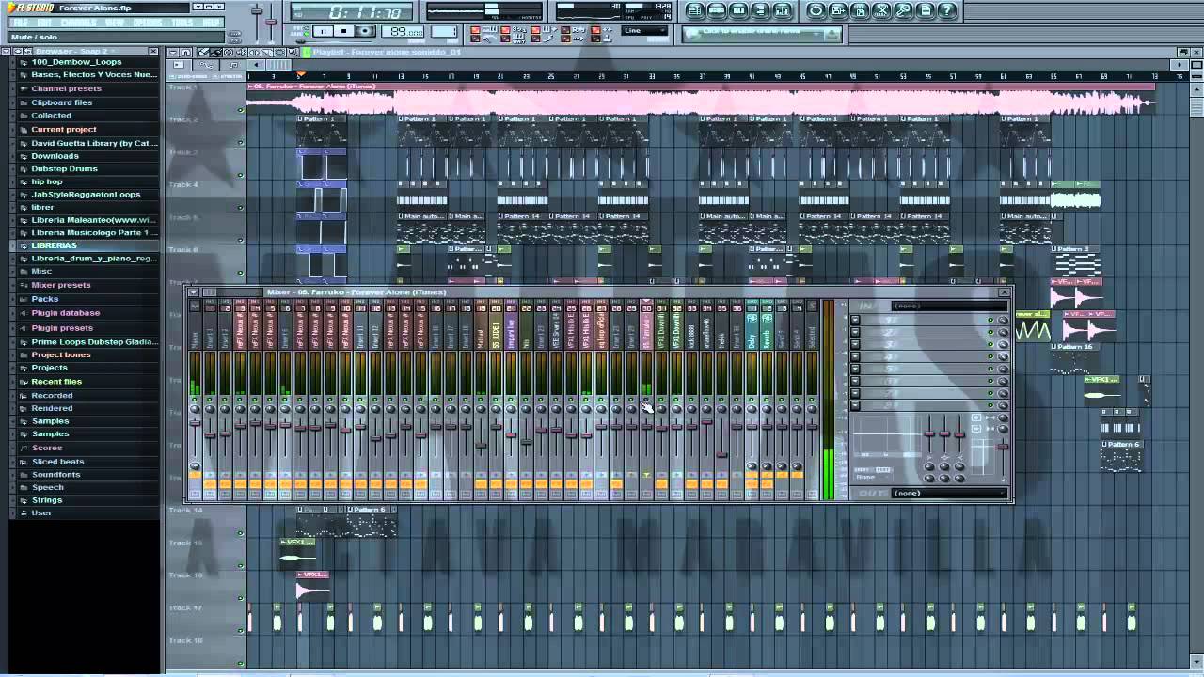Expand the Plugin database folder
Screen dimensions: 1204x677
[65, 313]
